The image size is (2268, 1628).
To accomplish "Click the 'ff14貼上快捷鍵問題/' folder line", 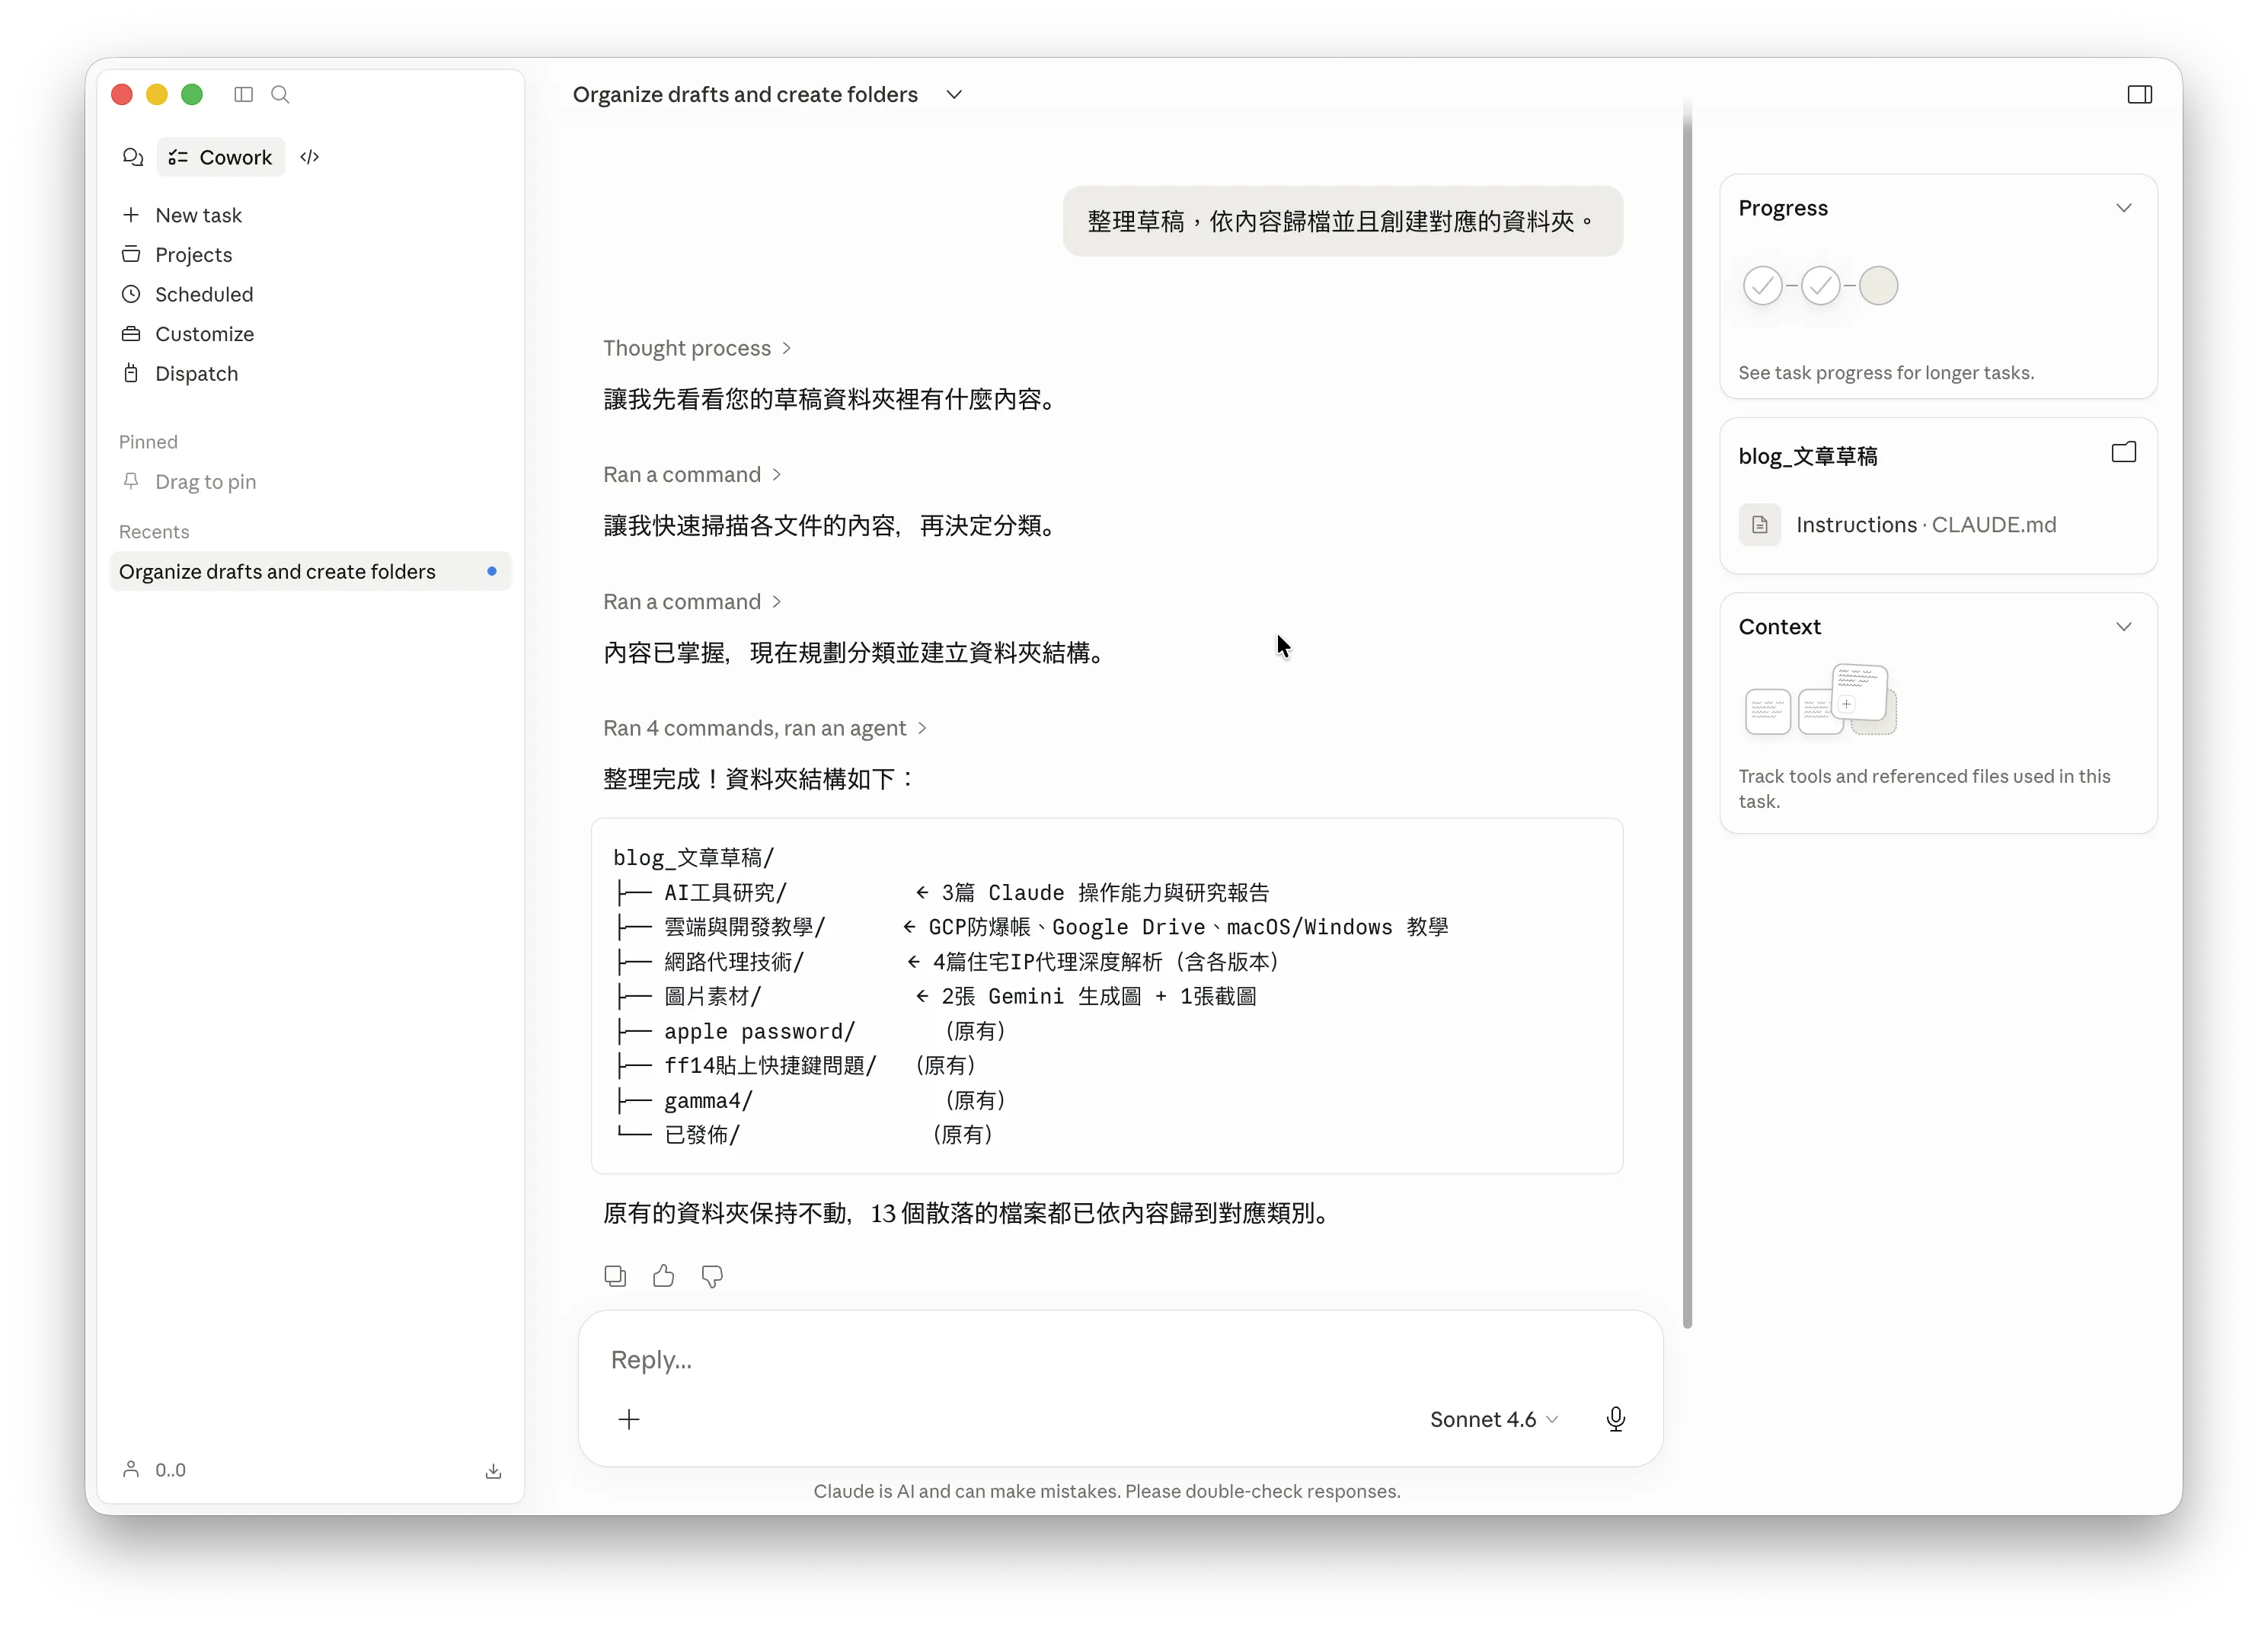I will [x=795, y=1065].
